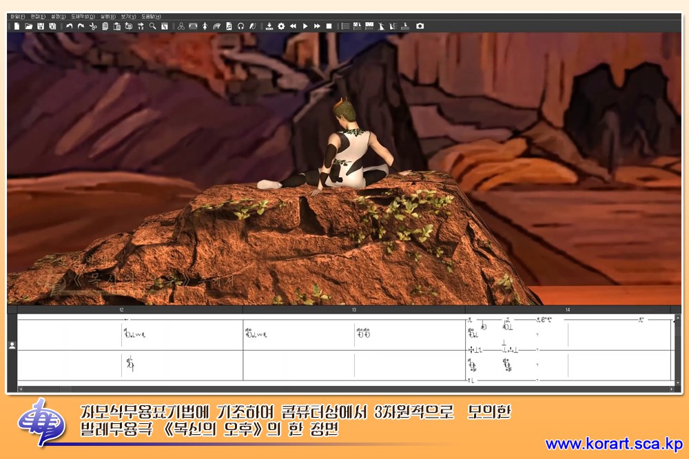Click the person icon beside score panel
The height and width of the screenshot is (459, 689).
12,345
